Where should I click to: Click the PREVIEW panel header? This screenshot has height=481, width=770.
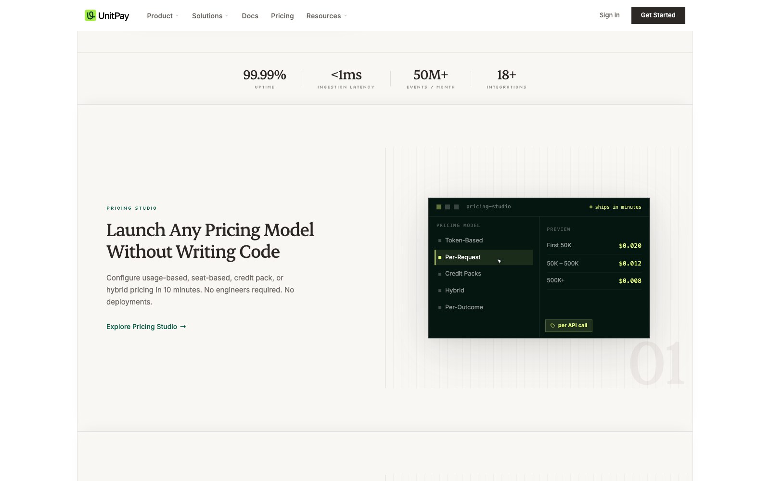[558, 229]
